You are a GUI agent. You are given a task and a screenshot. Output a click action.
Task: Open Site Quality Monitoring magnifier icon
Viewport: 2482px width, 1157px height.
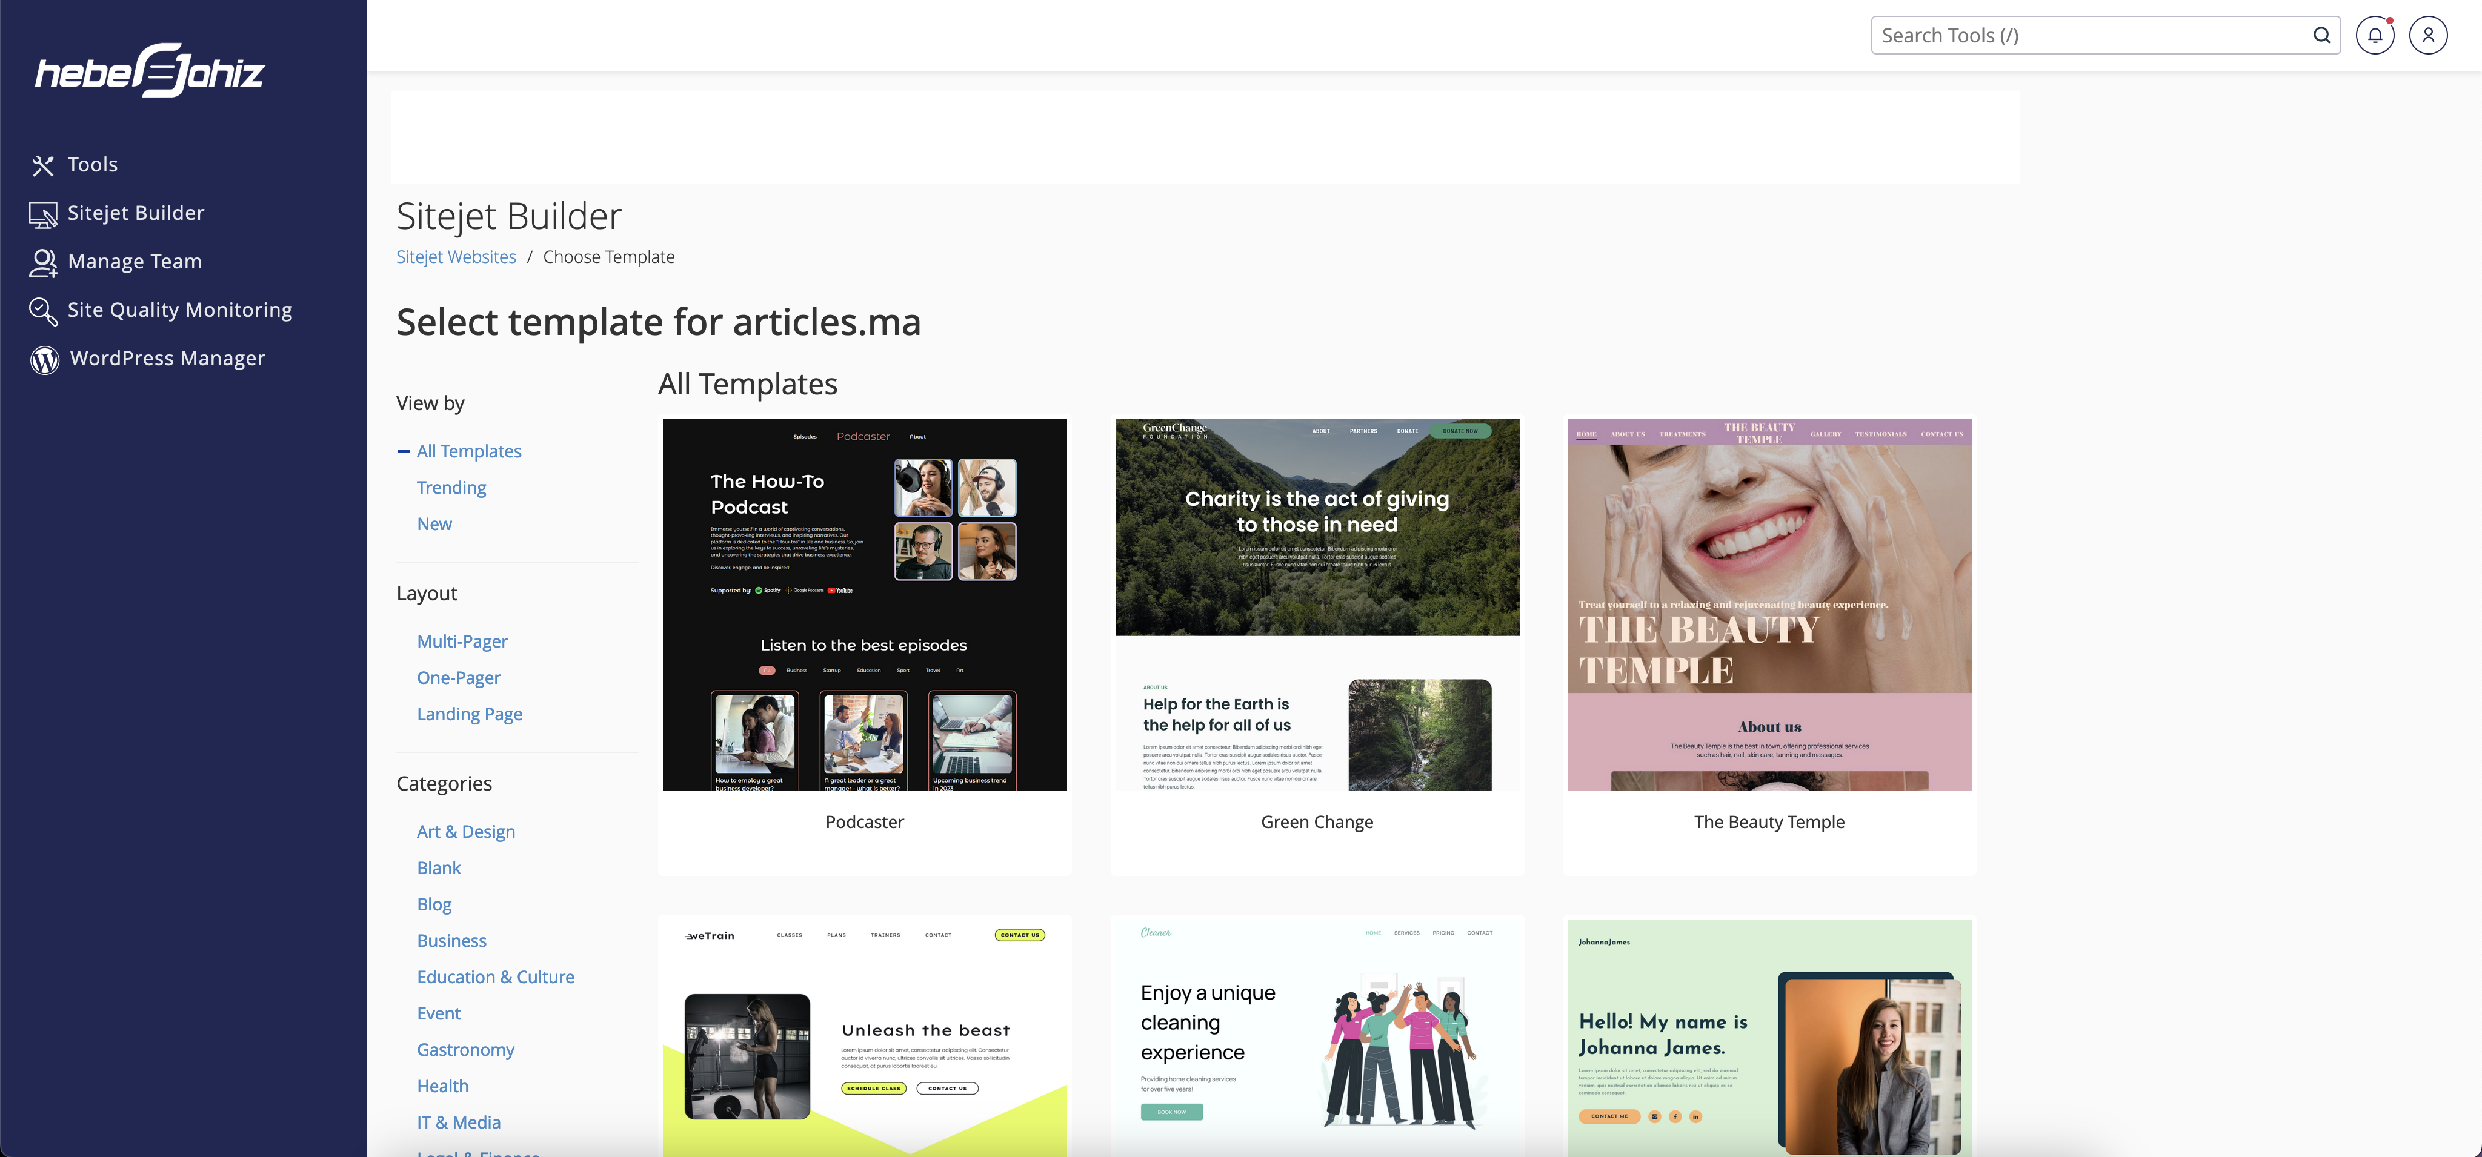(x=42, y=310)
